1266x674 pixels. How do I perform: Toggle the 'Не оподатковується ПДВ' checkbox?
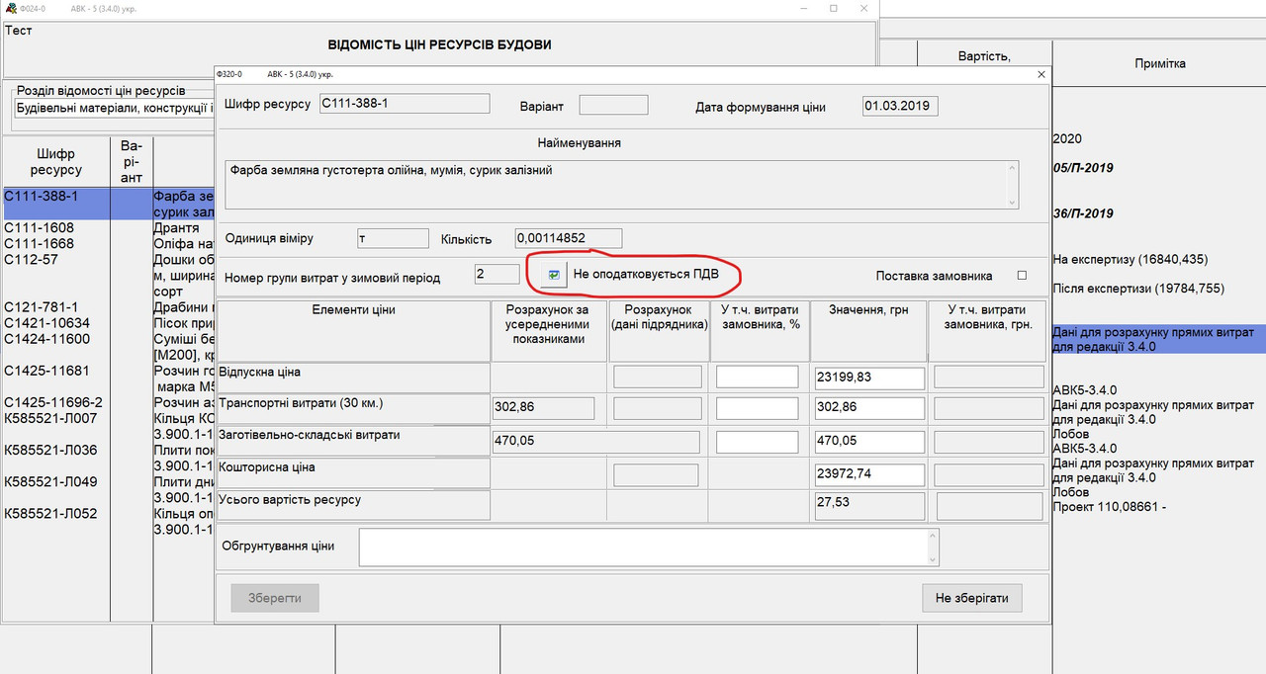pos(554,275)
